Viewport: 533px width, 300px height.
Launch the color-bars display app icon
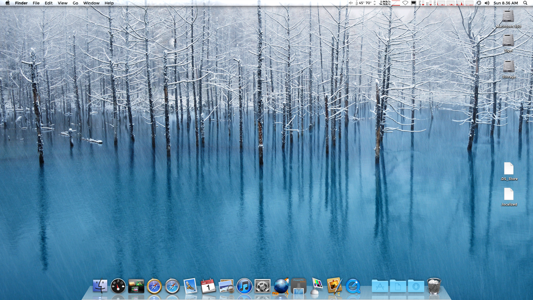(316, 286)
